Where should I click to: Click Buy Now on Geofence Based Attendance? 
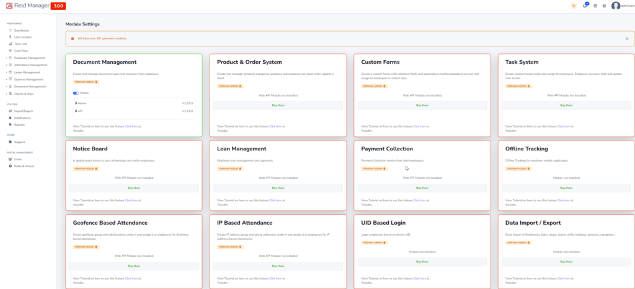tap(134, 266)
